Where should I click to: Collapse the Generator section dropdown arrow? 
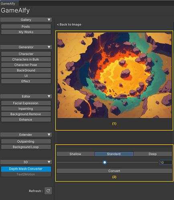coord(49,47)
